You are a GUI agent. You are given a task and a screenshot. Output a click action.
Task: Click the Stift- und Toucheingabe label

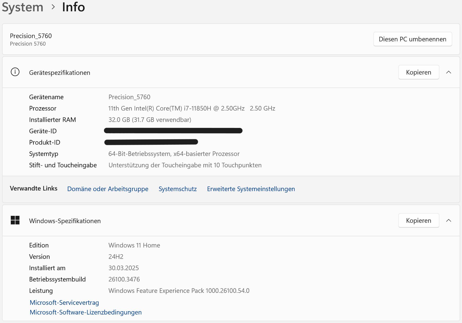point(63,165)
